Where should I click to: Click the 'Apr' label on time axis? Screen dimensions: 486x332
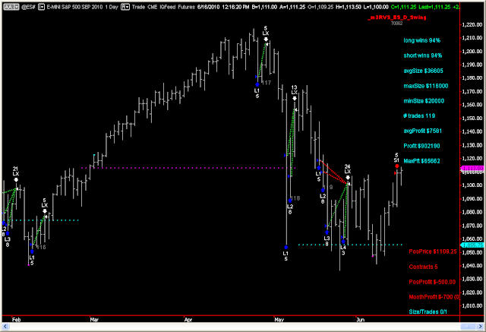click(188, 320)
